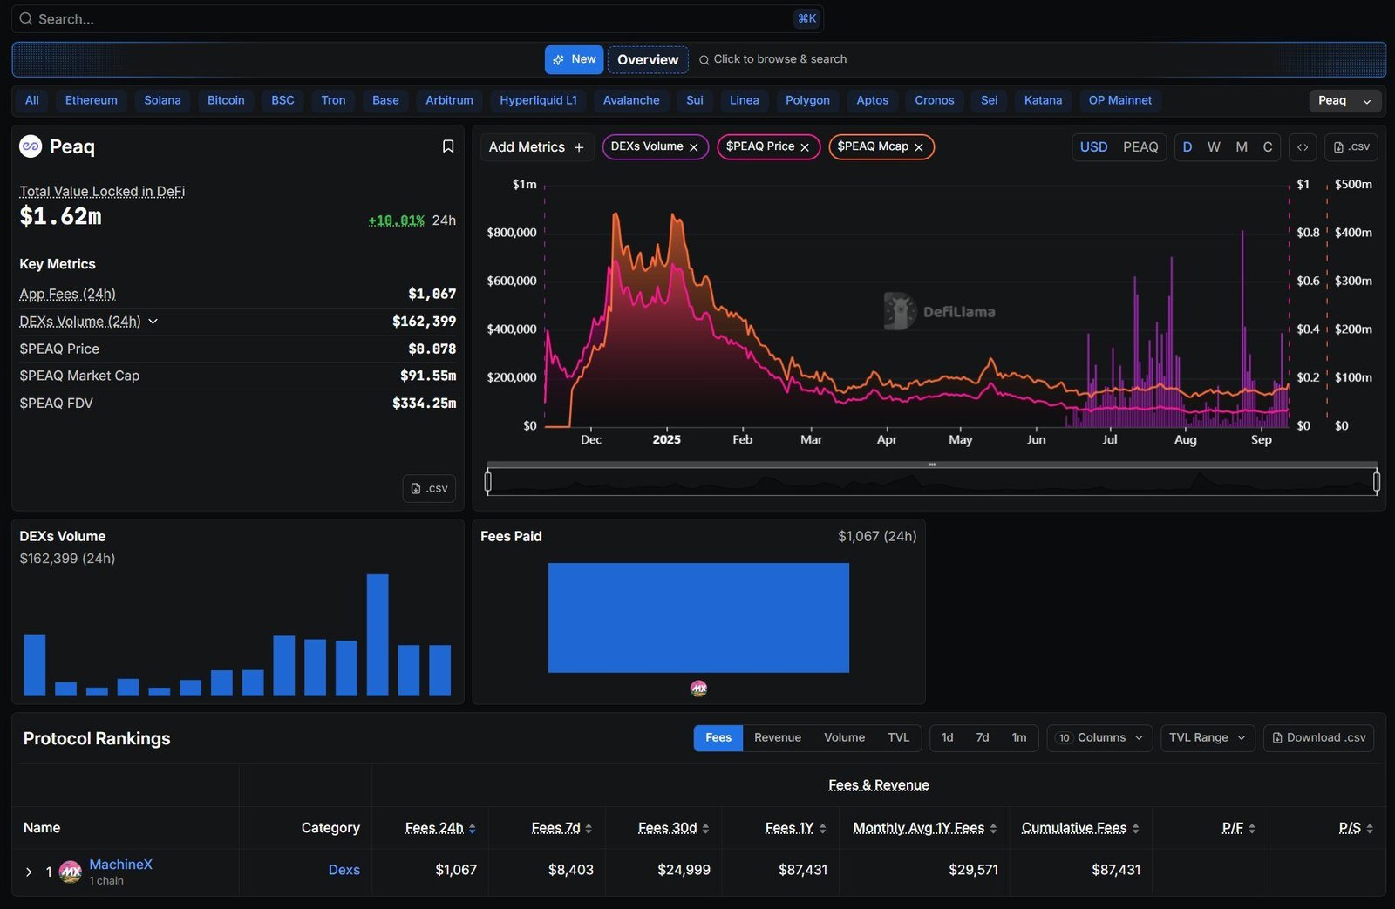Screen dimensions: 1395x909
Task: Click the .csv export icon in the TVL panel
Action: [429, 488]
